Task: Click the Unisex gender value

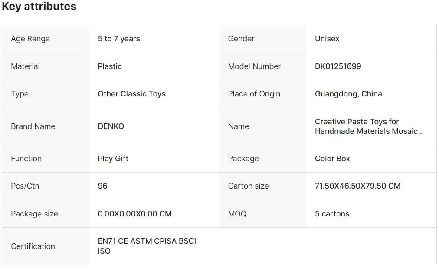Action: coord(327,39)
